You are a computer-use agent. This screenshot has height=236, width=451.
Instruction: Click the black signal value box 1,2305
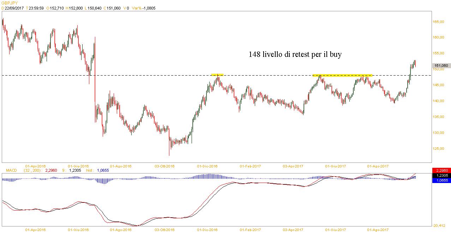[x=441, y=175]
